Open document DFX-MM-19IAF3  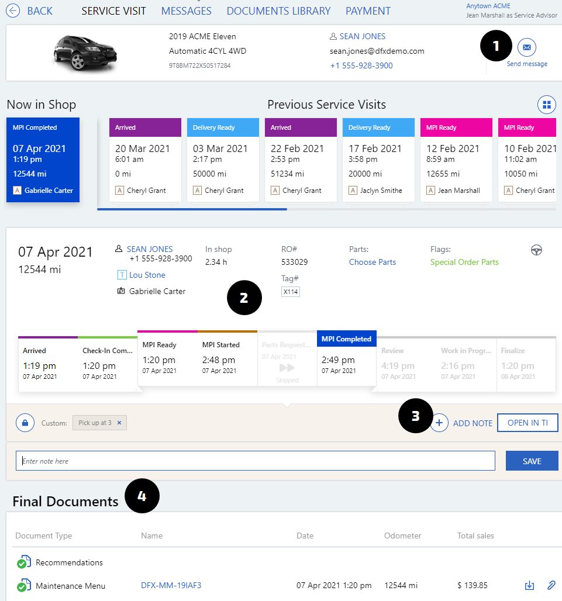171,585
